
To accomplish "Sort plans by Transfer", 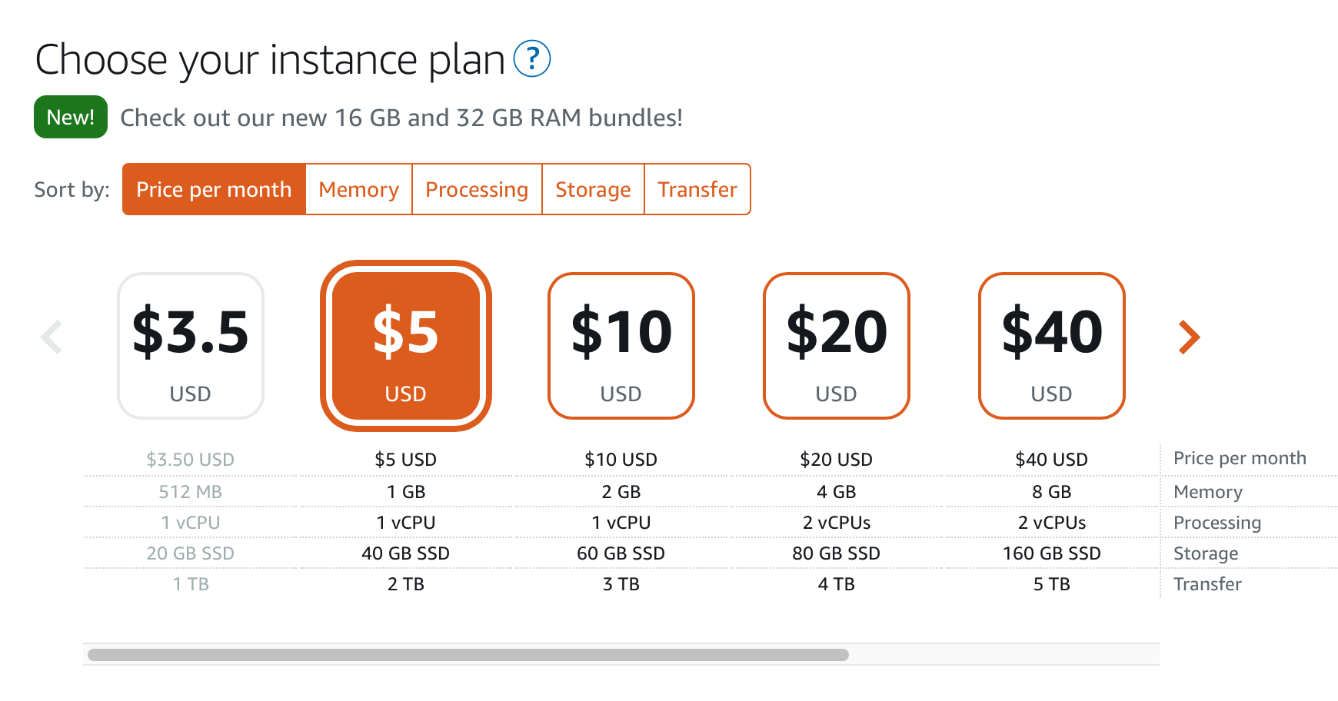I will 697,189.
